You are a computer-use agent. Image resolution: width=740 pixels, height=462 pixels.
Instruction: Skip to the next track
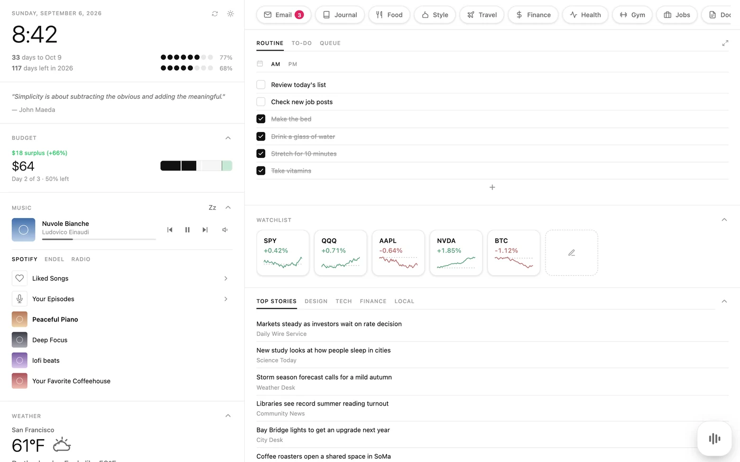pyautogui.click(x=205, y=230)
